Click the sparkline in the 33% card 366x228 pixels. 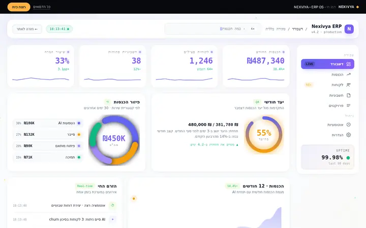[x=41, y=79]
